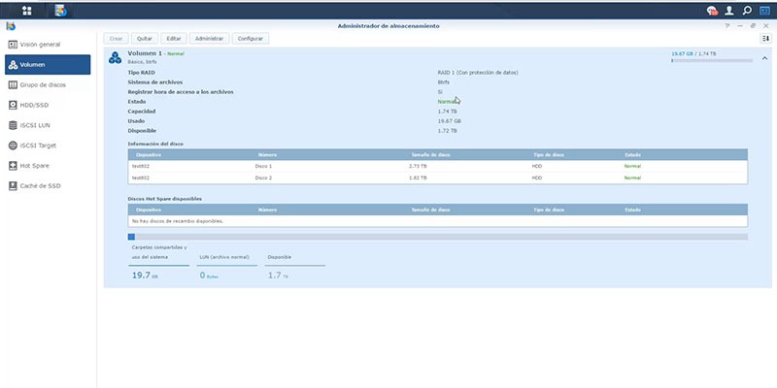Click the Hot Spare plus icon
The width and height of the screenshot is (777, 388).
tap(13, 166)
